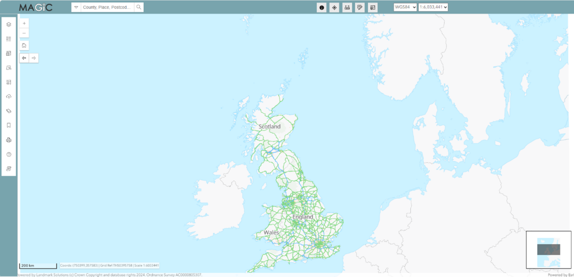574x277 pixels.
Task: Open the Measure tool
Action: [347, 7]
